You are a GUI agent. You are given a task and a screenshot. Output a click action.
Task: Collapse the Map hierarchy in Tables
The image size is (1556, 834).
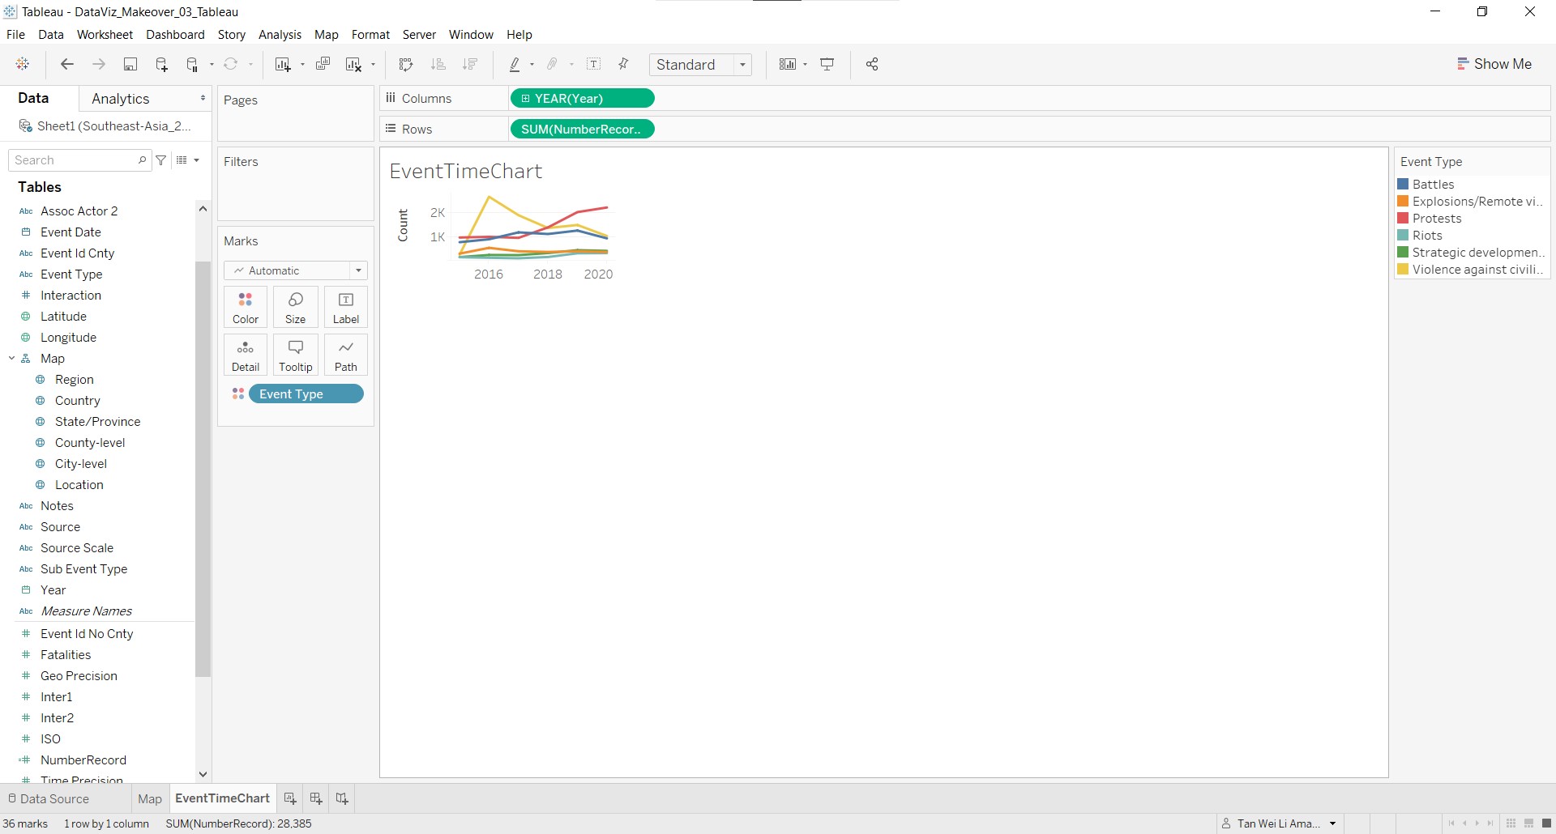click(12, 359)
